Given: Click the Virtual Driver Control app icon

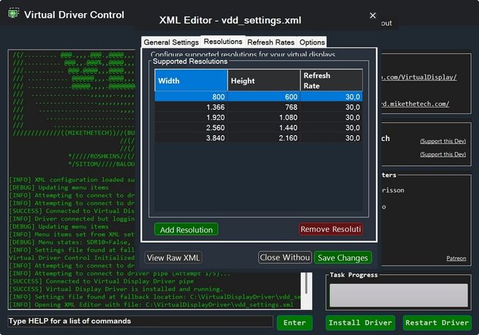Looking at the screenshot, I should coord(13,13).
